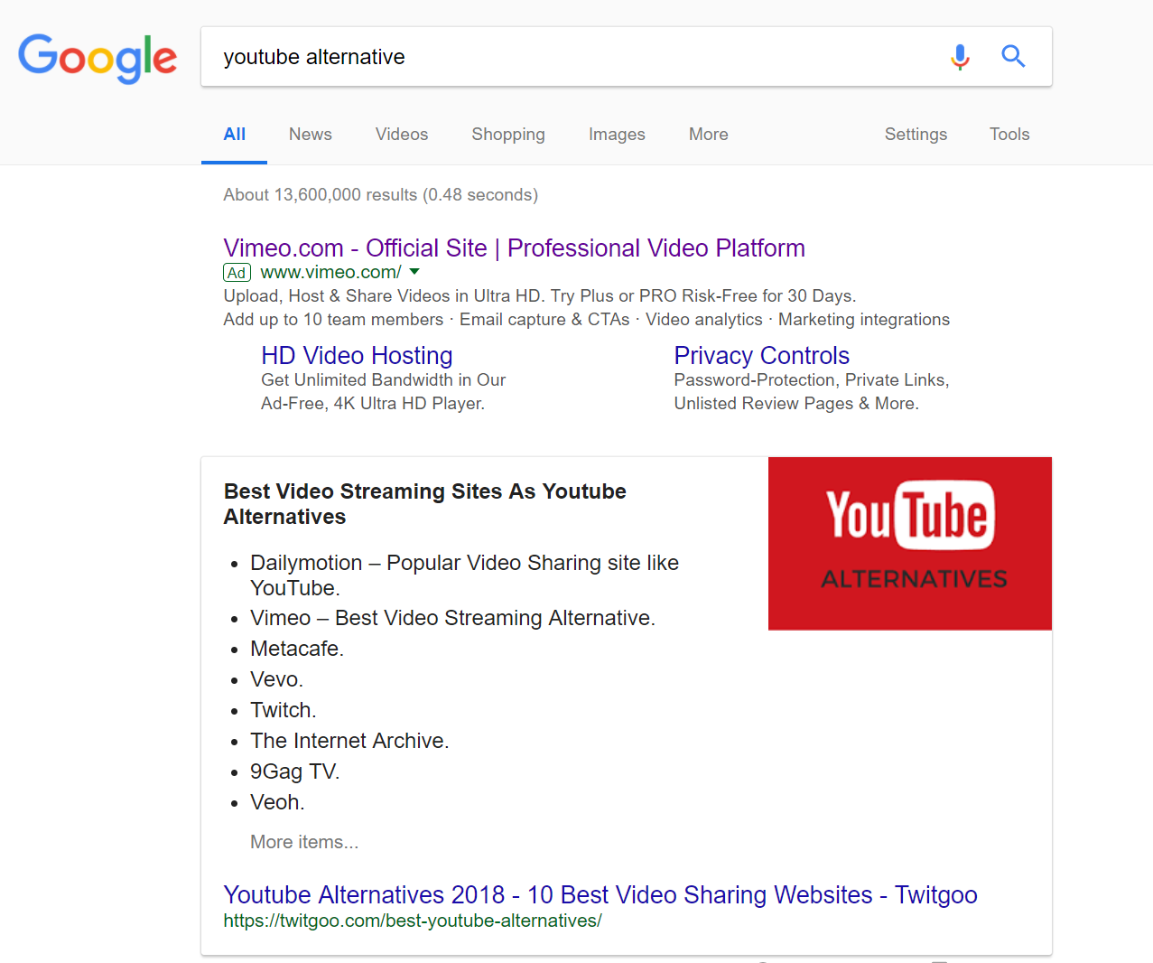Click the About 13,600,000 results text
The image size is (1153, 963).
coord(380,194)
